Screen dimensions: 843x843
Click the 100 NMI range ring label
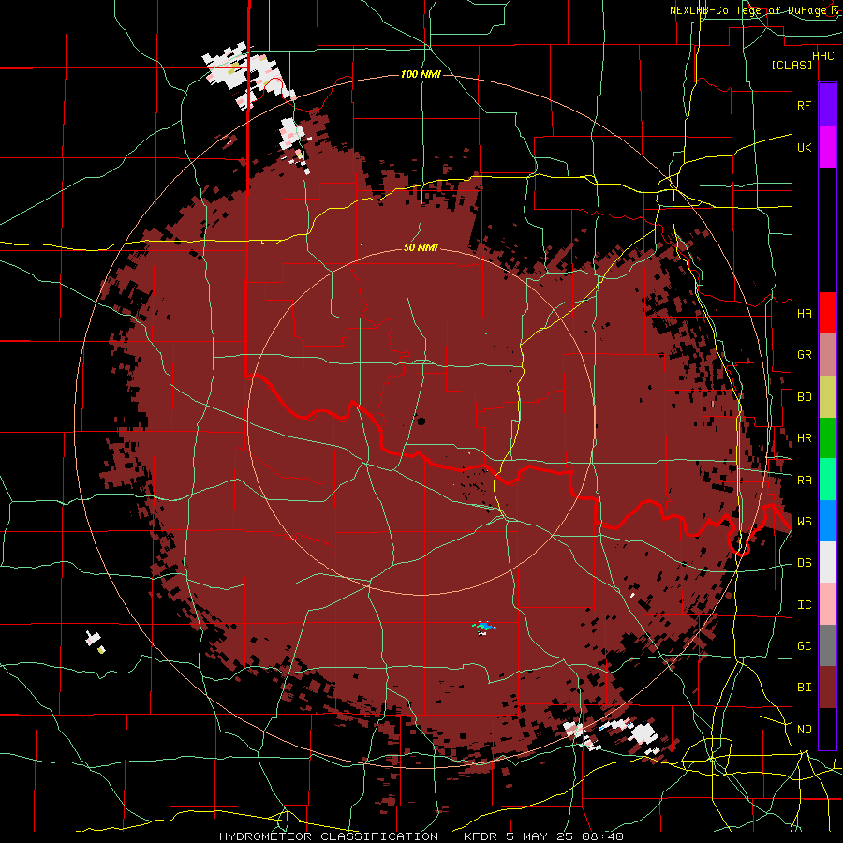tap(421, 74)
